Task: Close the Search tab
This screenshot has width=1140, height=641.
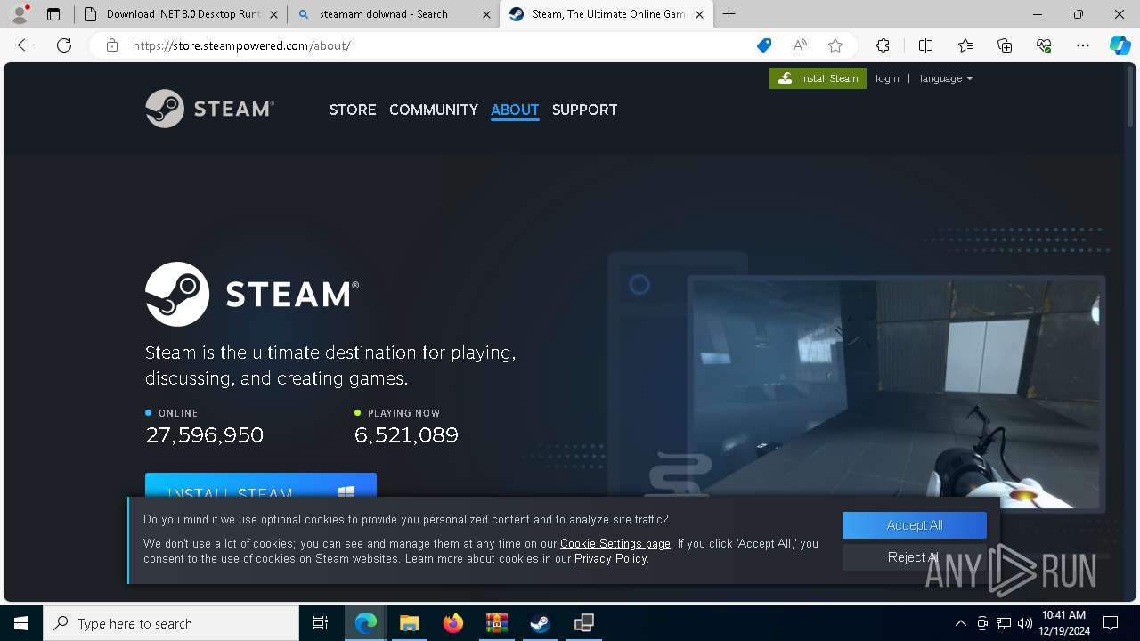Action: coord(486,14)
